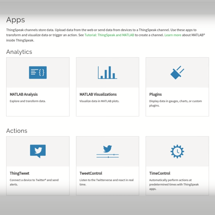This screenshot has height=215, width=215.
Task: Click the MATLAB Analysis title
Action: (x=23, y=94)
